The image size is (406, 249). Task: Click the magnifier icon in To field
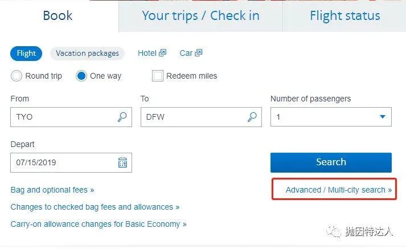pos(252,117)
